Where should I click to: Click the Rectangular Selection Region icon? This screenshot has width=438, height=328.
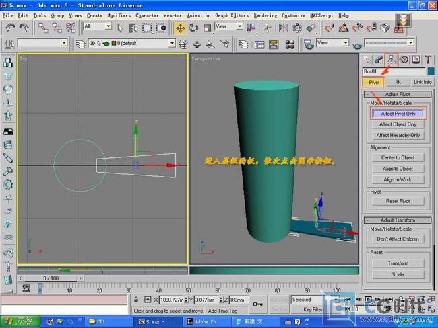pyautogui.click(x=147, y=28)
